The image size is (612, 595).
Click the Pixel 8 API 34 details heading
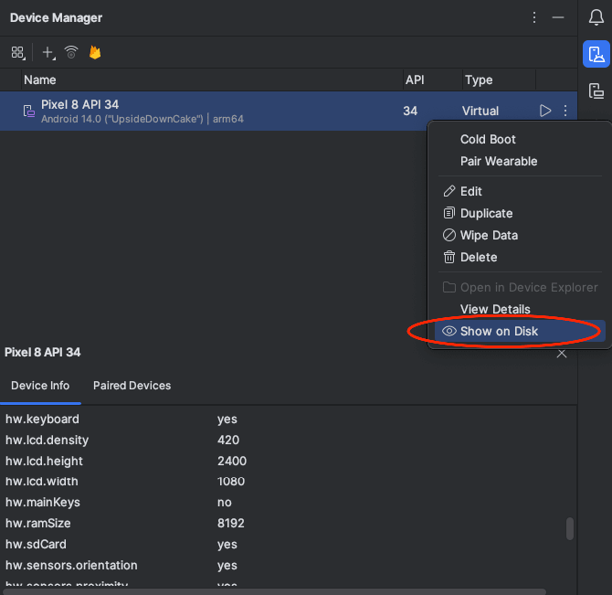click(42, 353)
